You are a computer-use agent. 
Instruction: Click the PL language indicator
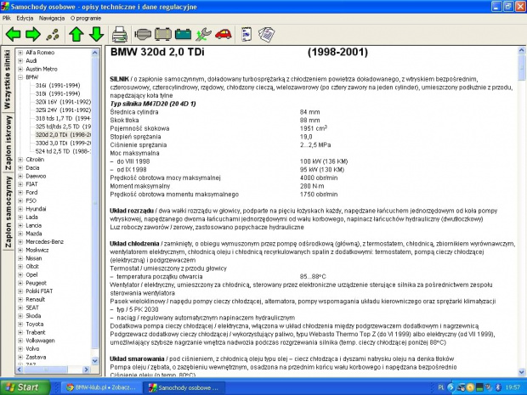click(441, 387)
